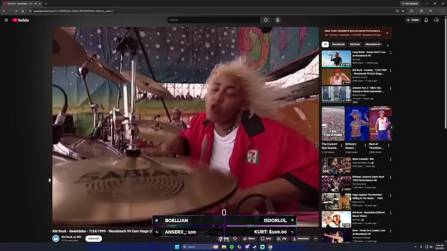447x251 pixels.
Task: Open Michael Jackson Super Bowl video
Action: 336,183
